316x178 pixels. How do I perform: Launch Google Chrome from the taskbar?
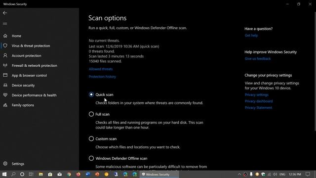point(69,174)
